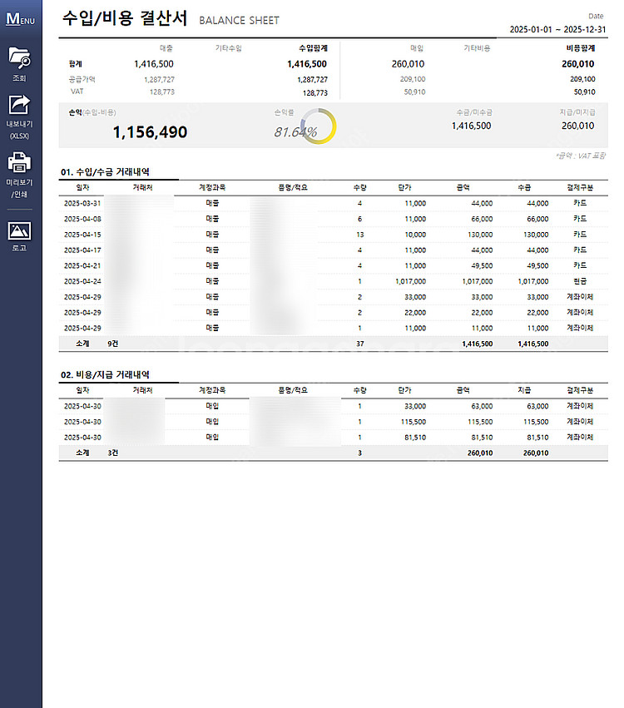Select the 2025-04-21 income row date
The height and width of the screenshot is (708, 624).
tap(82, 265)
